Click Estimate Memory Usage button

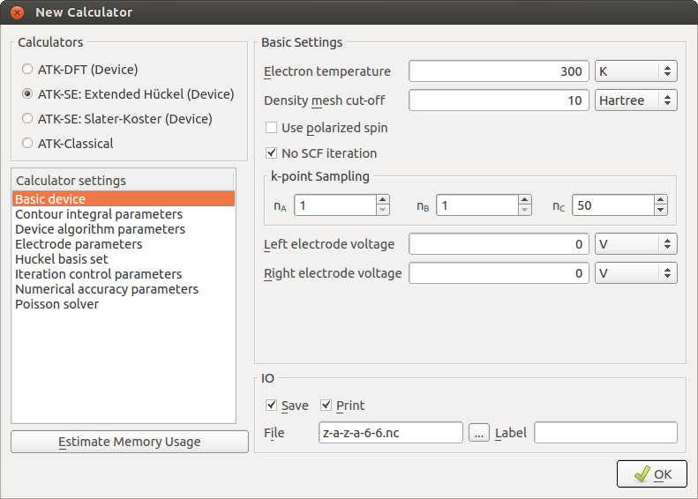tap(130, 442)
